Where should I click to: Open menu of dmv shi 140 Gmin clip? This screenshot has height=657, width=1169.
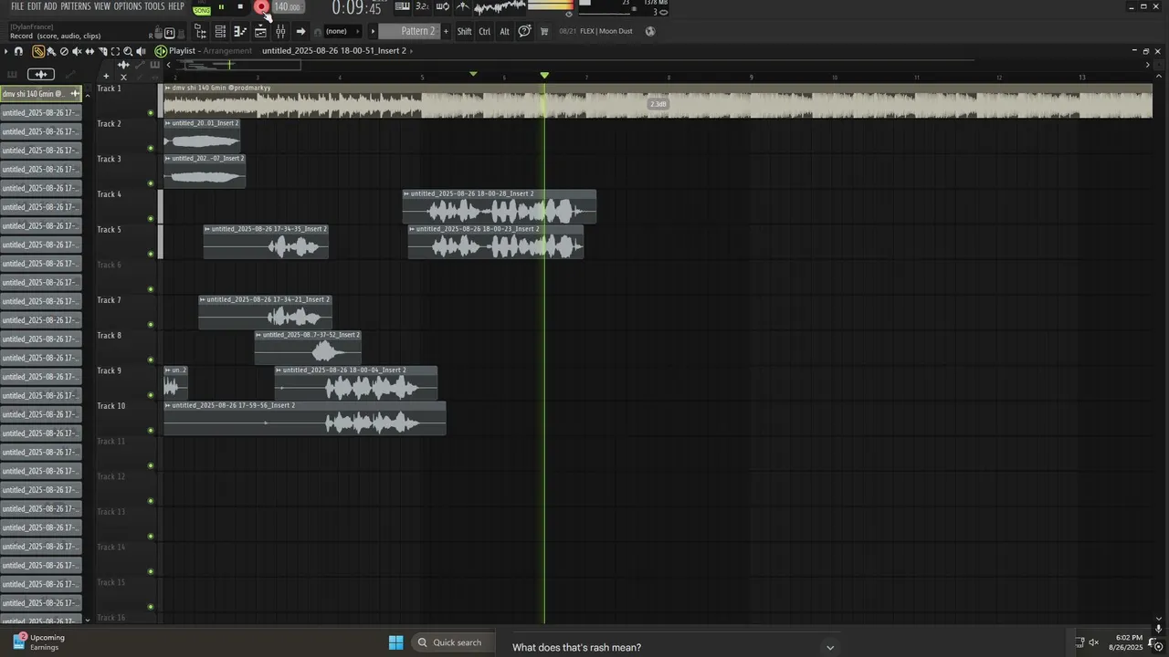168,88
